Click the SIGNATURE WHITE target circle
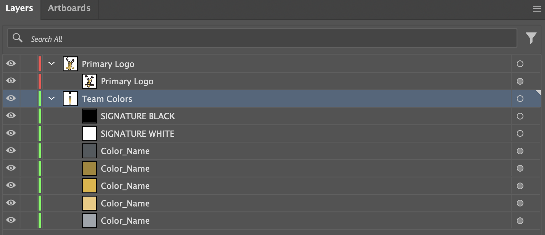Image resolution: width=545 pixels, height=235 pixels. [520, 133]
